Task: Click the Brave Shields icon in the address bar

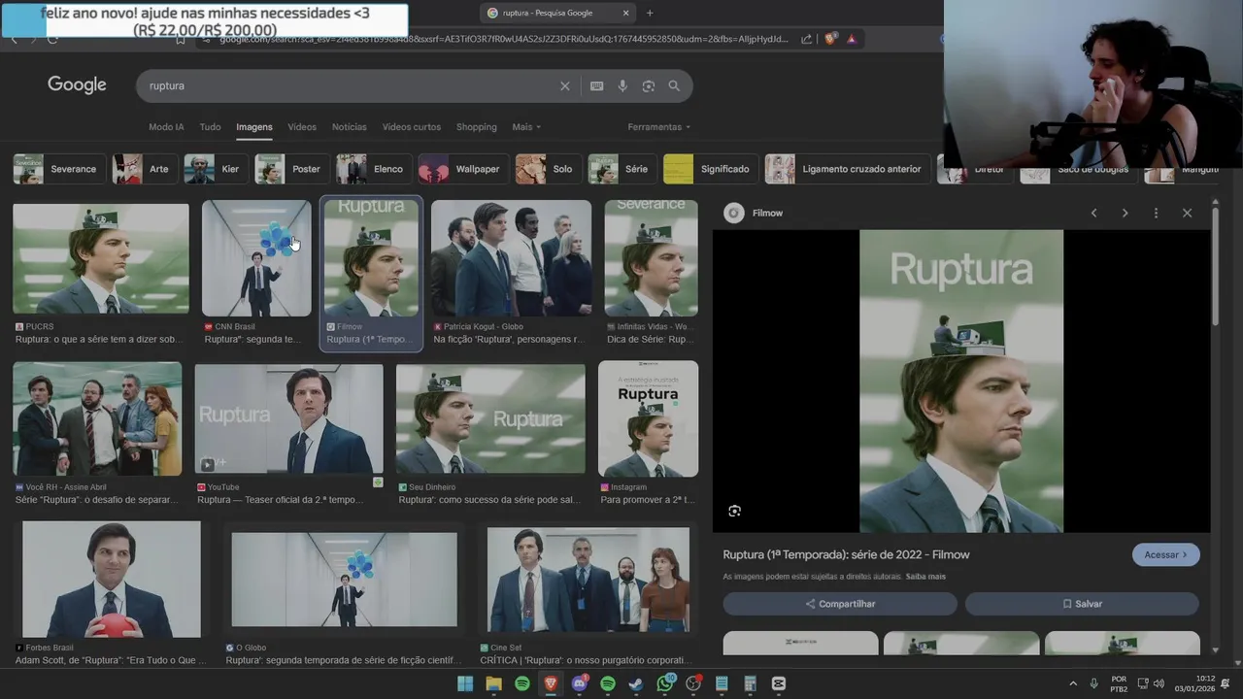Action: pos(830,39)
